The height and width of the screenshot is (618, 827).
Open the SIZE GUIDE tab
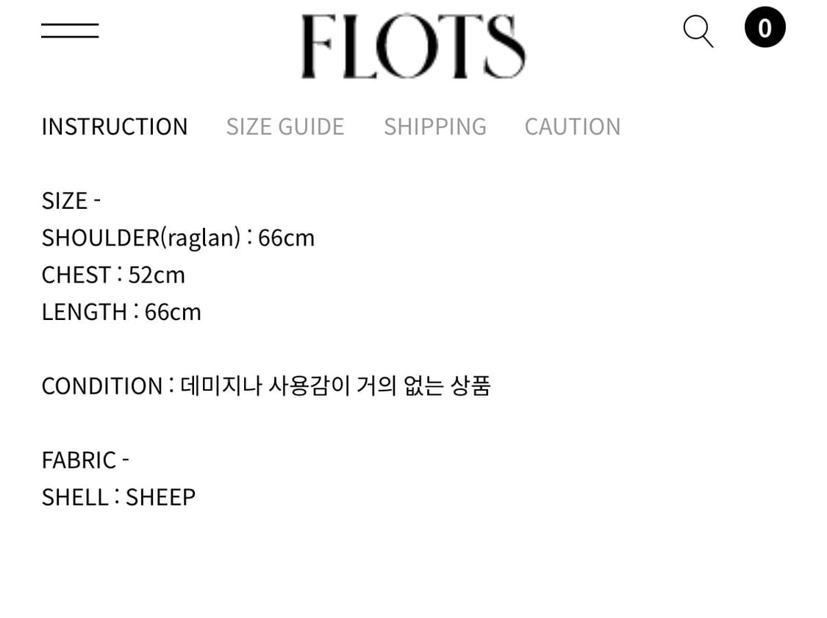click(285, 127)
